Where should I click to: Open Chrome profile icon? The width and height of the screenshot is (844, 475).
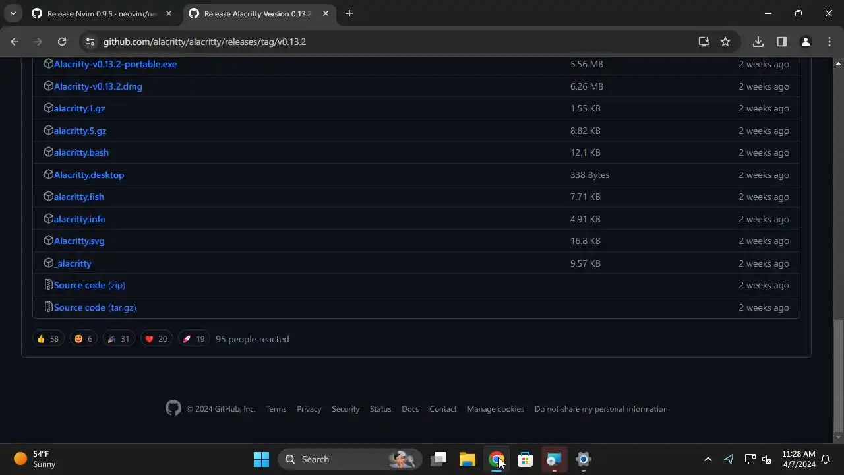(805, 42)
